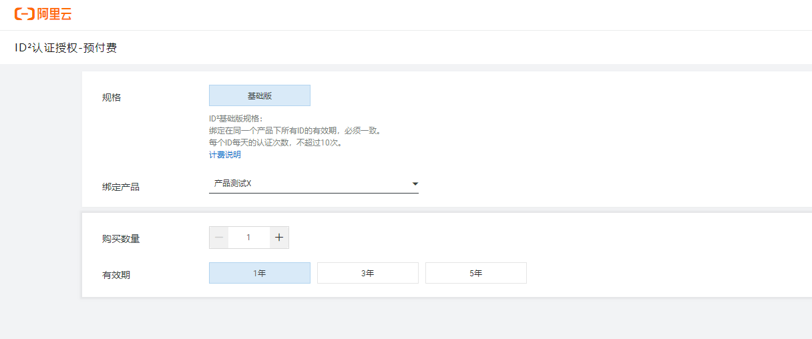Click text about 有效期必须一致
812x339 pixels.
coord(296,131)
